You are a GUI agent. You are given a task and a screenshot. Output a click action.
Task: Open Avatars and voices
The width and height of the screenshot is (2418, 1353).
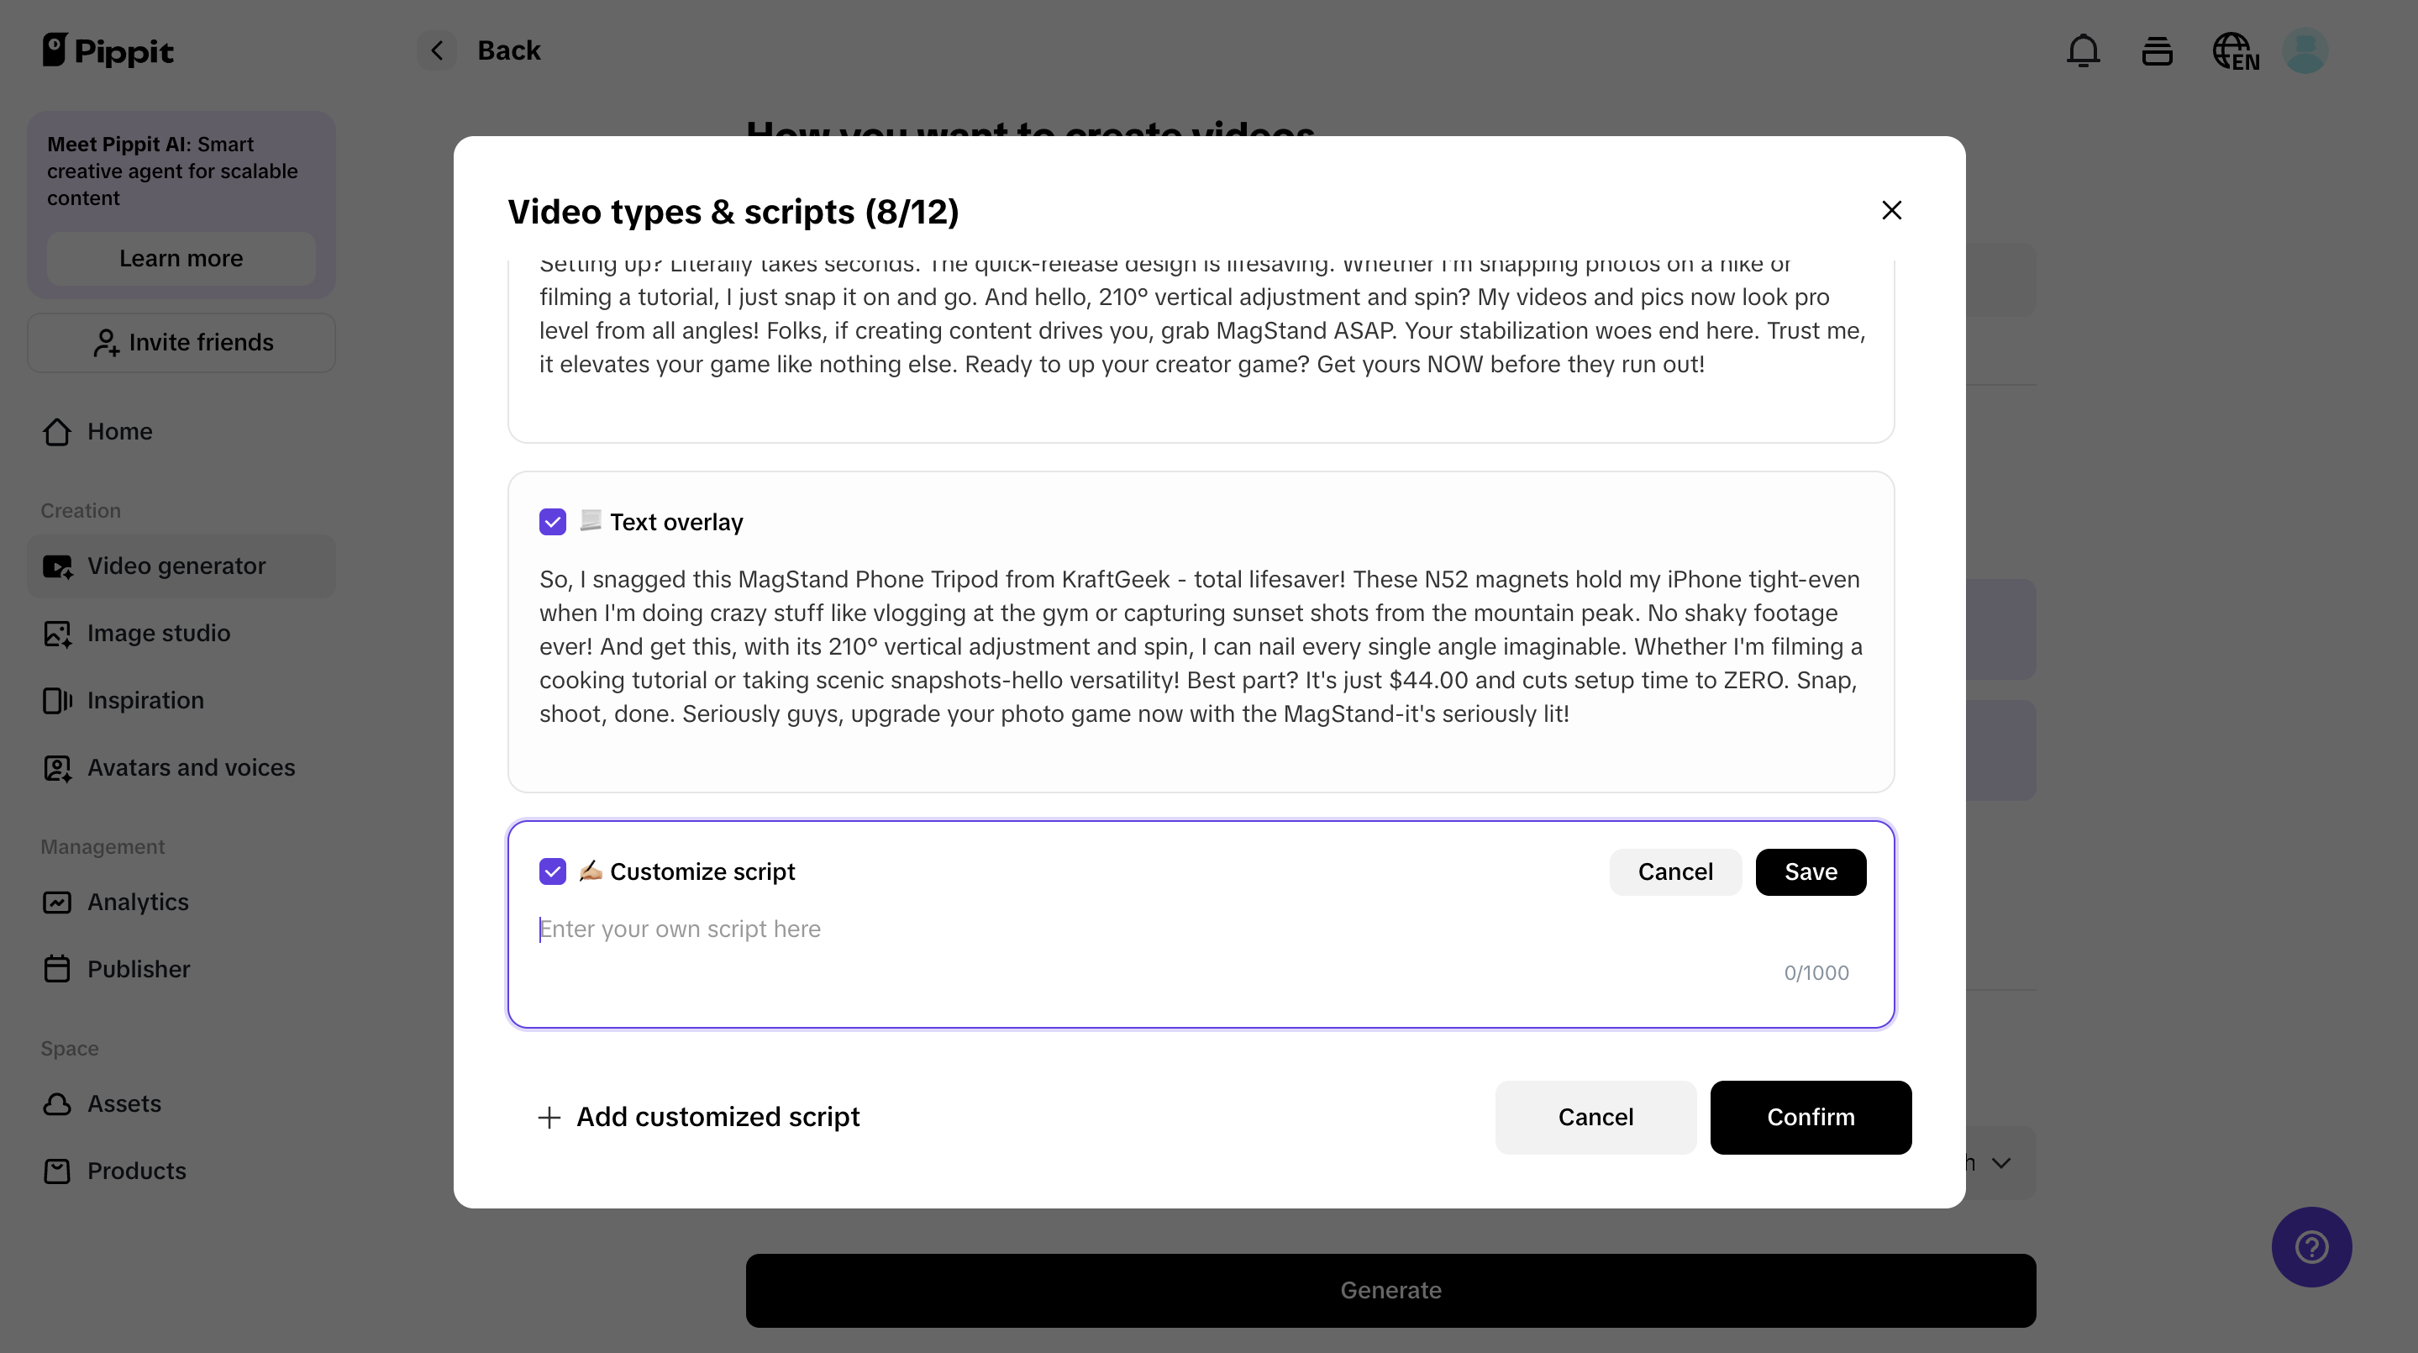click(x=191, y=768)
